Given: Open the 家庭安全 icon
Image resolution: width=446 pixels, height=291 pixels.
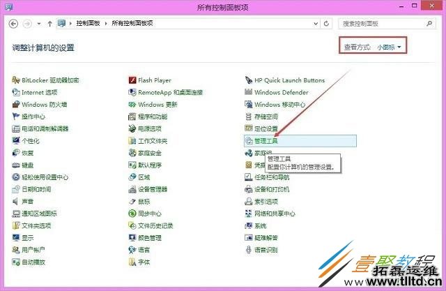Looking at the screenshot, I should (132, 153).
